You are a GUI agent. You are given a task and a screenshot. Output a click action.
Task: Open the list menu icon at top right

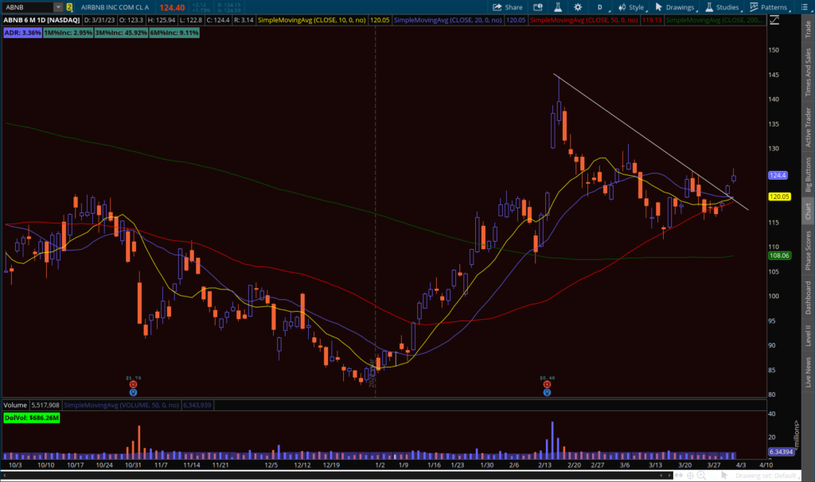805,7
